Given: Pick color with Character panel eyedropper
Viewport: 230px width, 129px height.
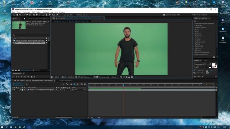Looking at the screenshot, I should click(210, 64).
